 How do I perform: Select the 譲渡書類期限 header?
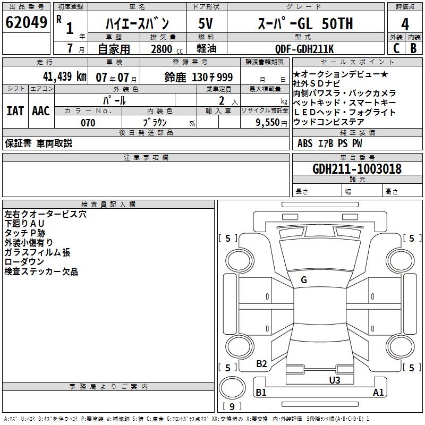tap(265, 62)
